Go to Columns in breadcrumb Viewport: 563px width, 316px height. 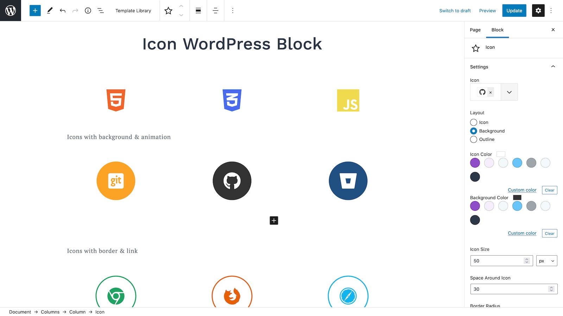click(50, 312)
